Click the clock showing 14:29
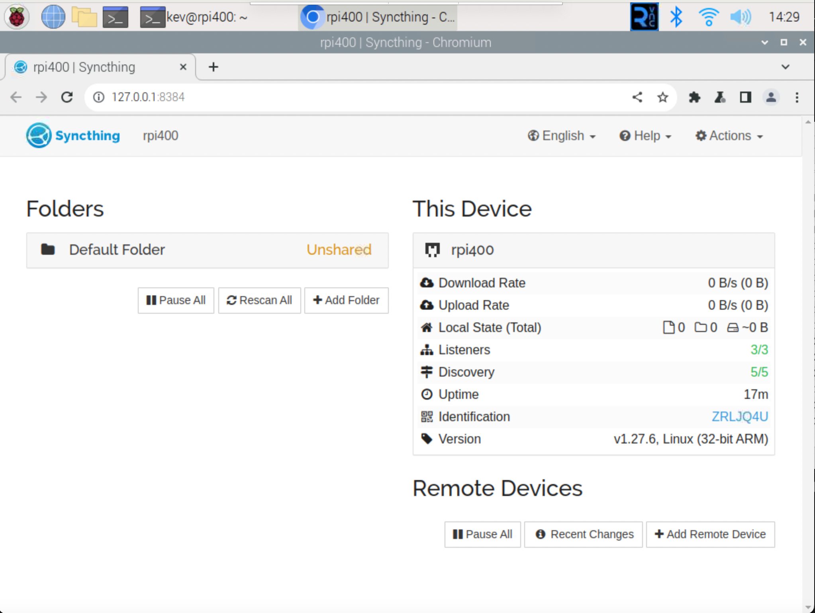Image resolution: width=815 pixels, height=613 pixels. click(784, 17)
